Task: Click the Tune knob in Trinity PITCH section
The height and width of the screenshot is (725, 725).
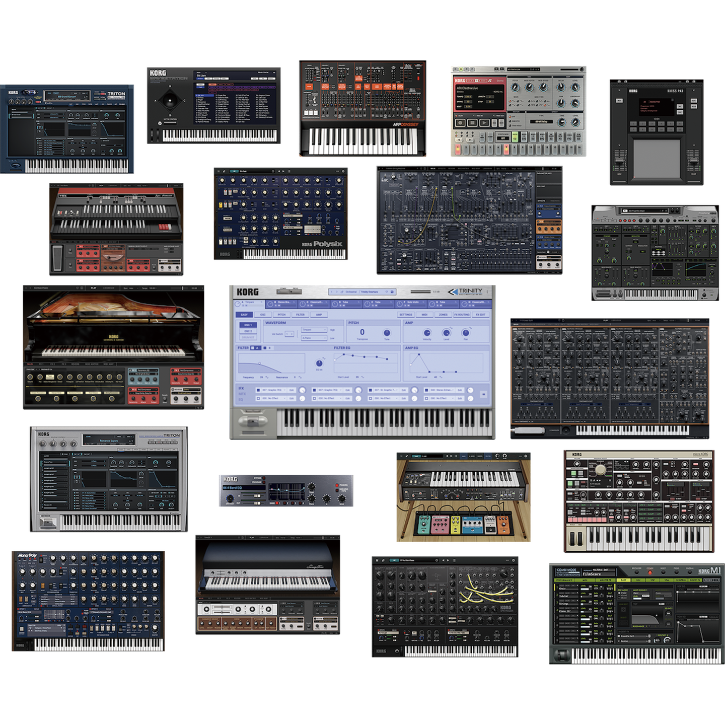Action: pos(387,333)
